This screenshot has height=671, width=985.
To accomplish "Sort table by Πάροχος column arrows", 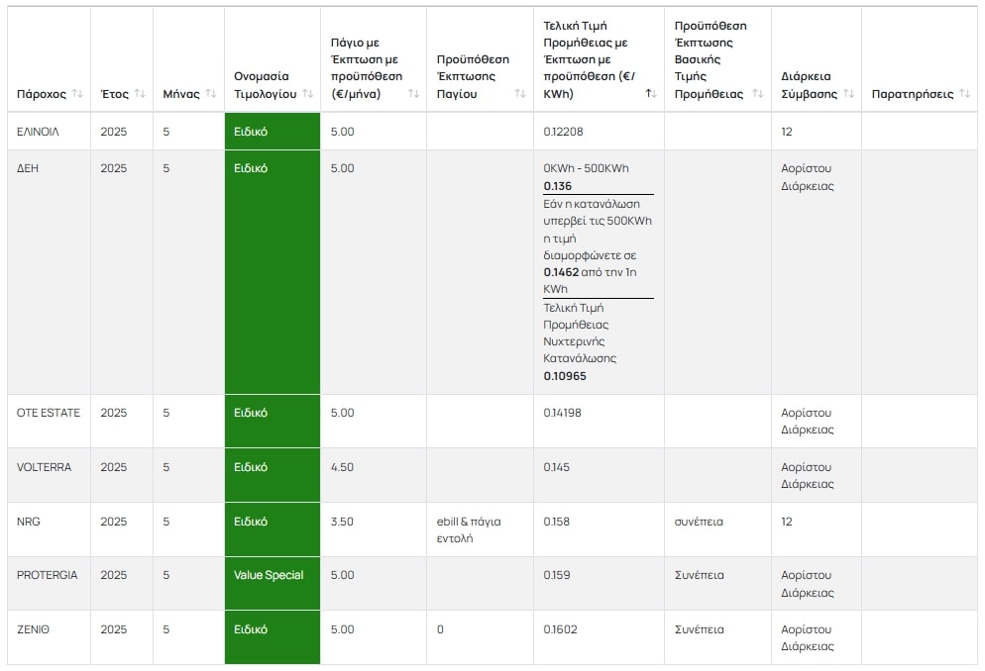I will 77,94.
